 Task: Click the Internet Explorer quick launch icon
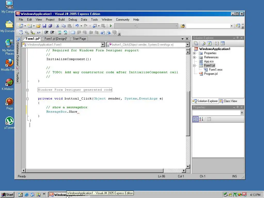click(27, 195)
